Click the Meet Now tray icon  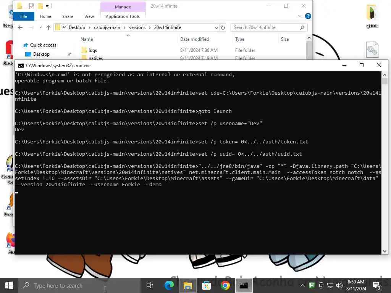[321, 285]
